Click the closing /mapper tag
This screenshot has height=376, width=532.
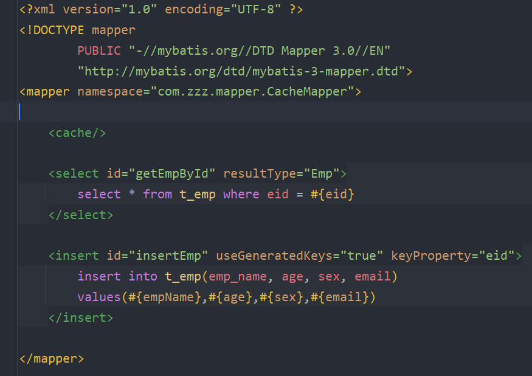[x=52, y=359]
